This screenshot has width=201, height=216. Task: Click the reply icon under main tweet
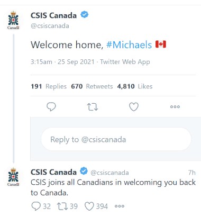tap(51, 106)
